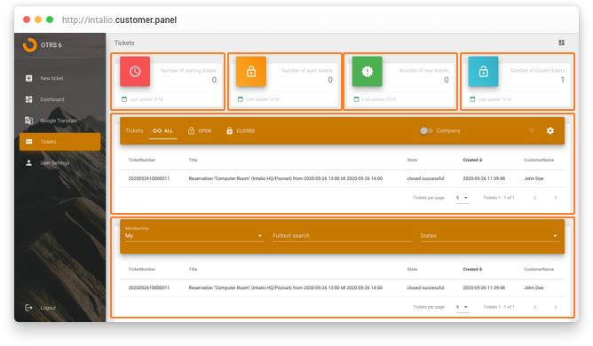This screenshot has height=346, width=593.
Task: Open Google Translate in sidebar
Action: [59, 121]
